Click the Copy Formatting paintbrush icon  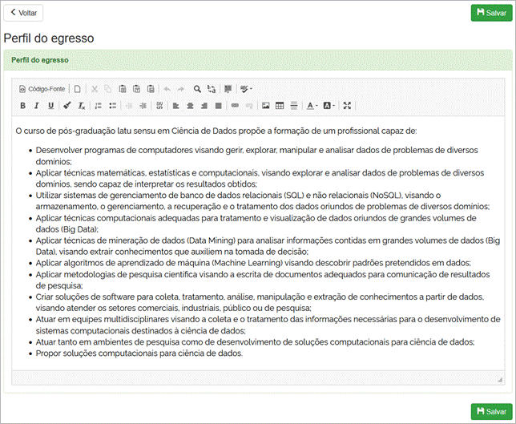67,106
